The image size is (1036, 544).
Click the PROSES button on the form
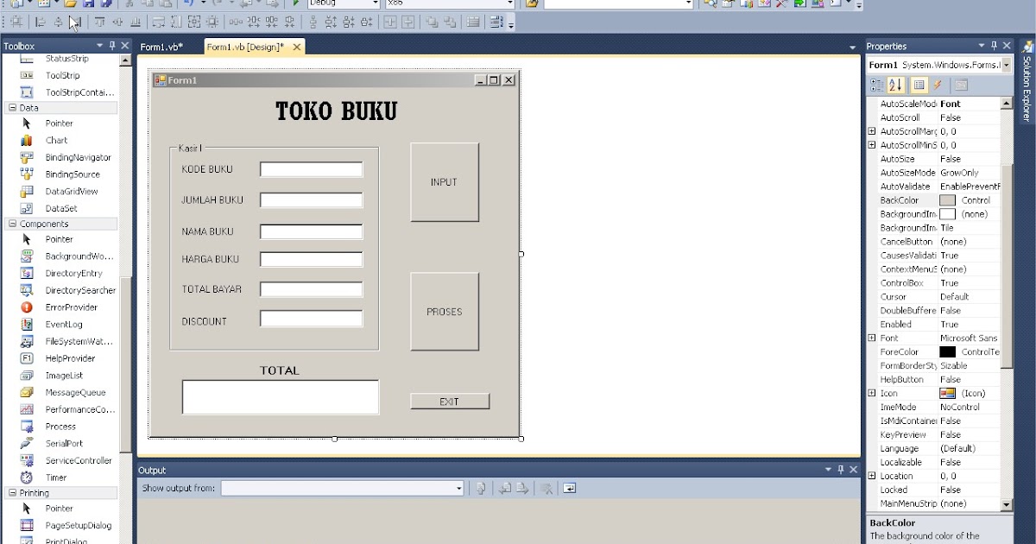pyautogui.click(x=445, y=312)
